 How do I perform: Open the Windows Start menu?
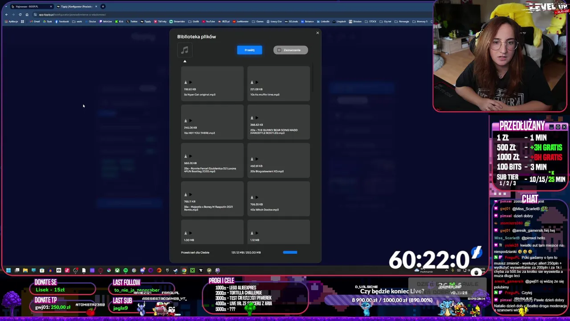tap(8, 270)
